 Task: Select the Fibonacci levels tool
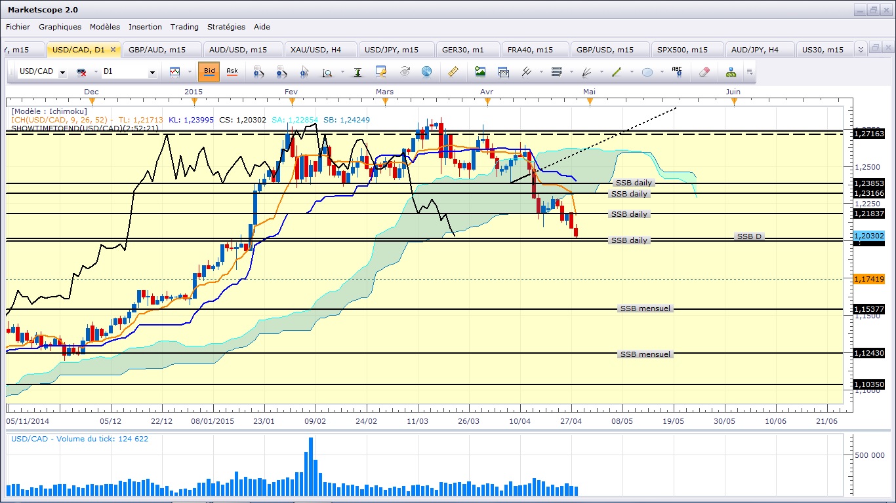[557, 72]
